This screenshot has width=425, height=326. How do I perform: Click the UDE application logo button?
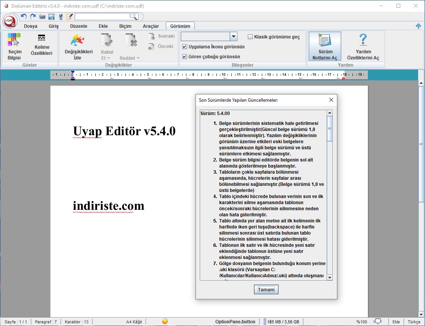10,21
